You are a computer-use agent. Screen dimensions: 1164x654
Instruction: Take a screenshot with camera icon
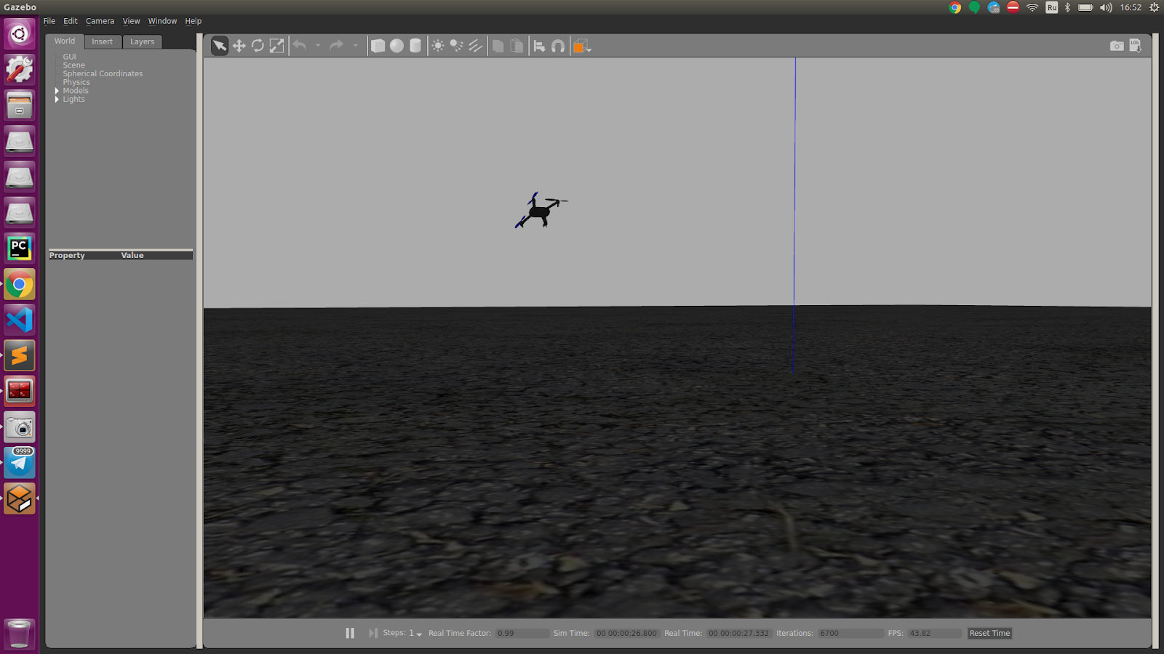[1117, 46]
